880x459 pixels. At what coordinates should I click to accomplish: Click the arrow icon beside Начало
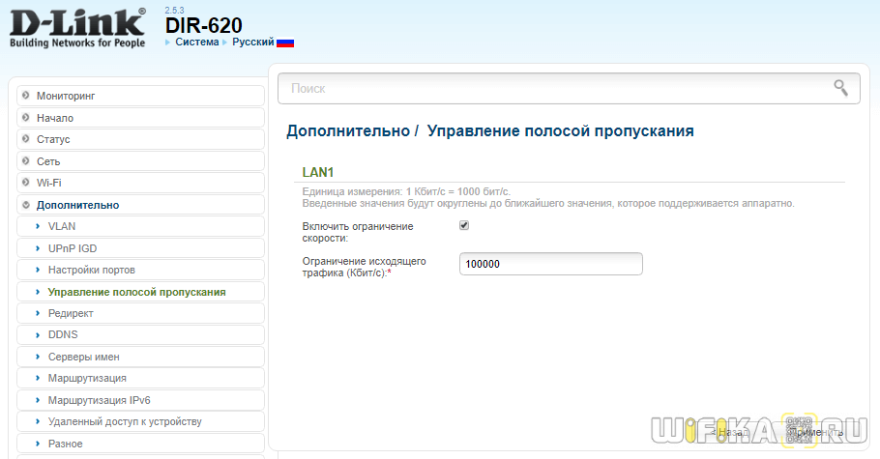(26, 118)
